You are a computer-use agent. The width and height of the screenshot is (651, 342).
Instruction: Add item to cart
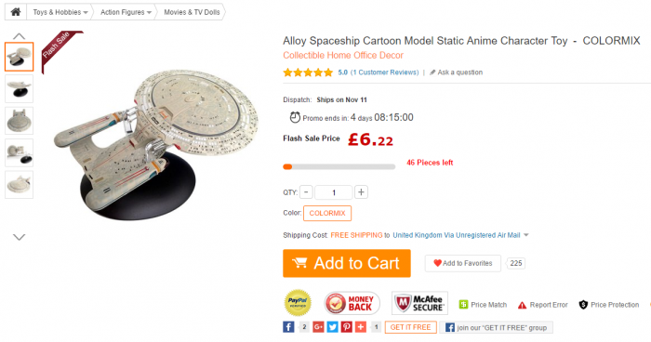pos(347,263)
